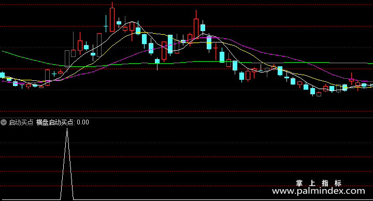Click the 掌上指标 watermark text
Screen dimensions: 373x201
pyautogui.click(x=319, y=183)
